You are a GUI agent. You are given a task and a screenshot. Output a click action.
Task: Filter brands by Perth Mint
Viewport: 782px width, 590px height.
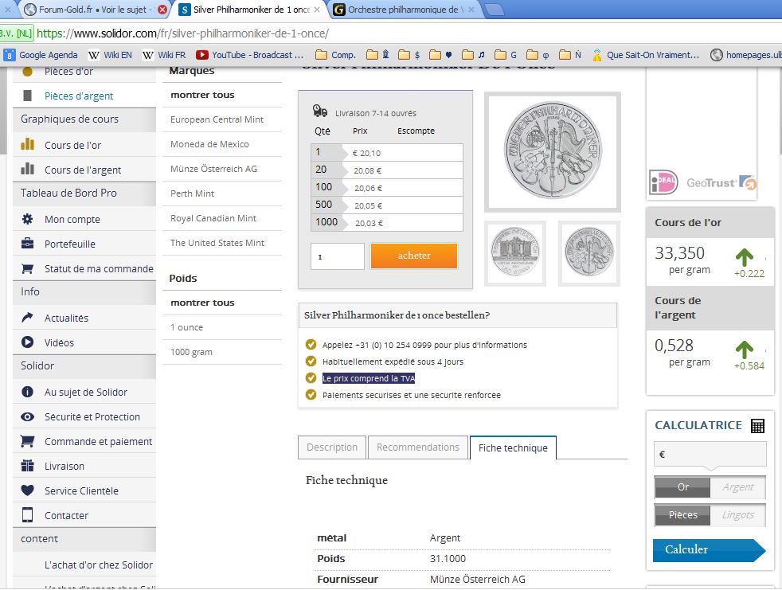pyautogui.click(x=192, y=193)
